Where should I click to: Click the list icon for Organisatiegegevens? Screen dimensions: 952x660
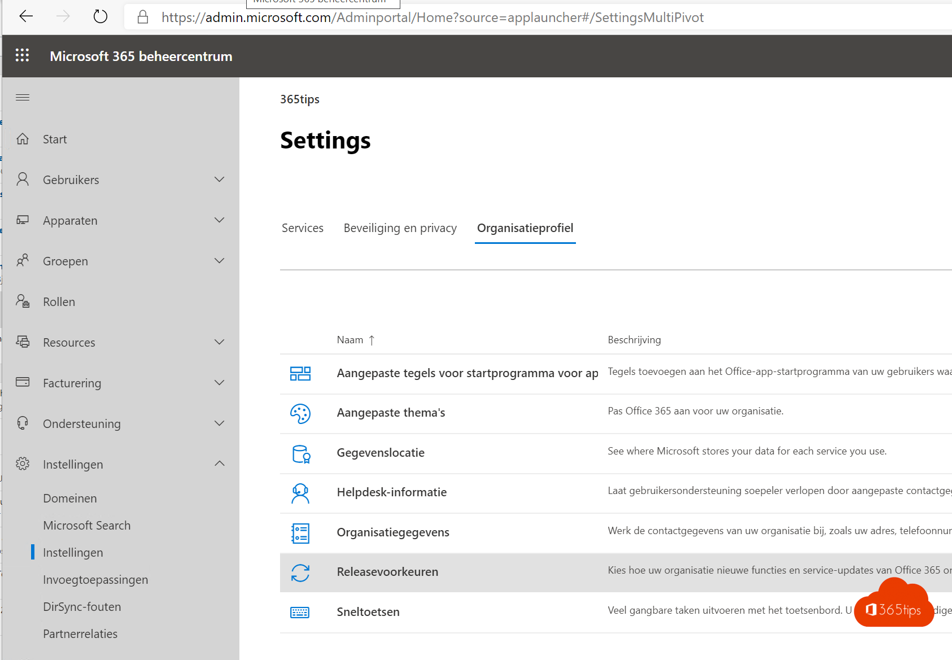point(300,533)
